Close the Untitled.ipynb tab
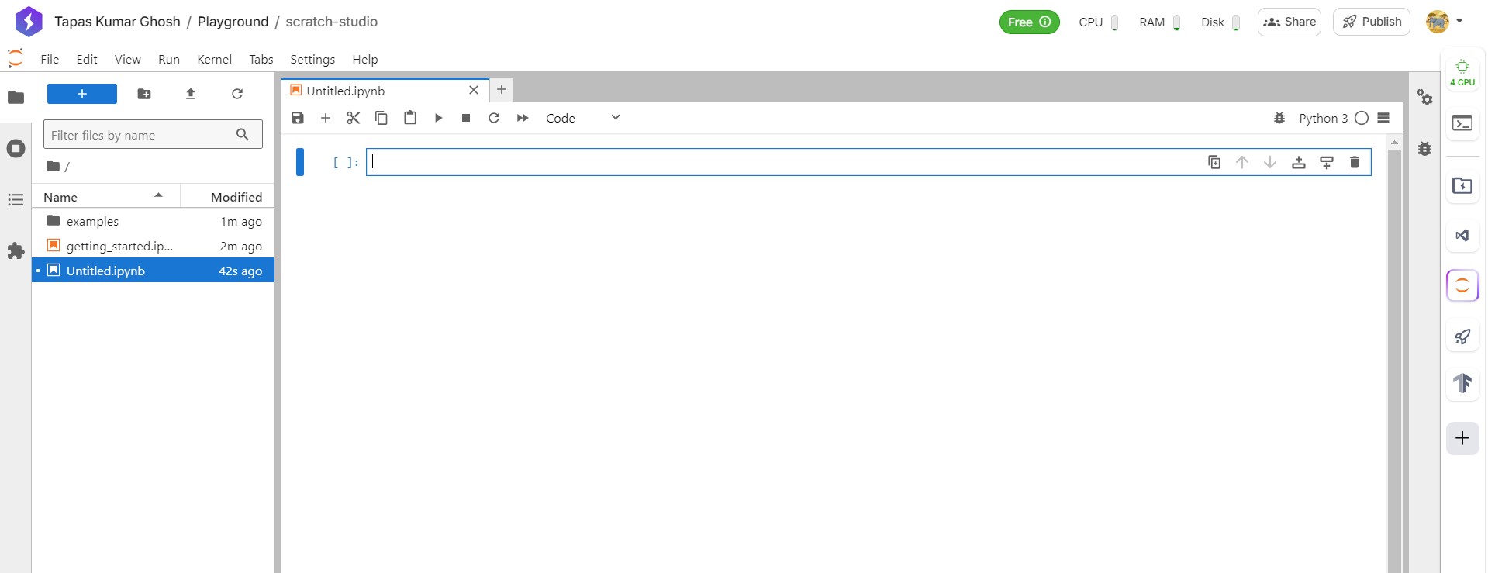The height and width of the screenshot is (573, 1488). (x=474, y=90)
